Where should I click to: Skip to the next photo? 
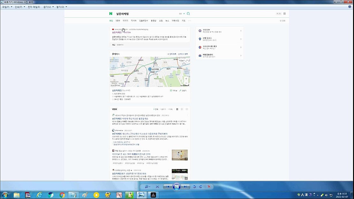coord(186,187)
